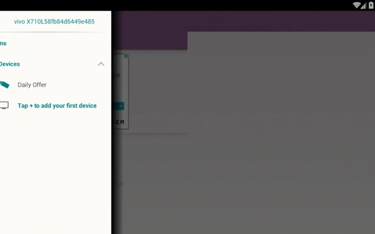Click the teal price tag icon

5,85
